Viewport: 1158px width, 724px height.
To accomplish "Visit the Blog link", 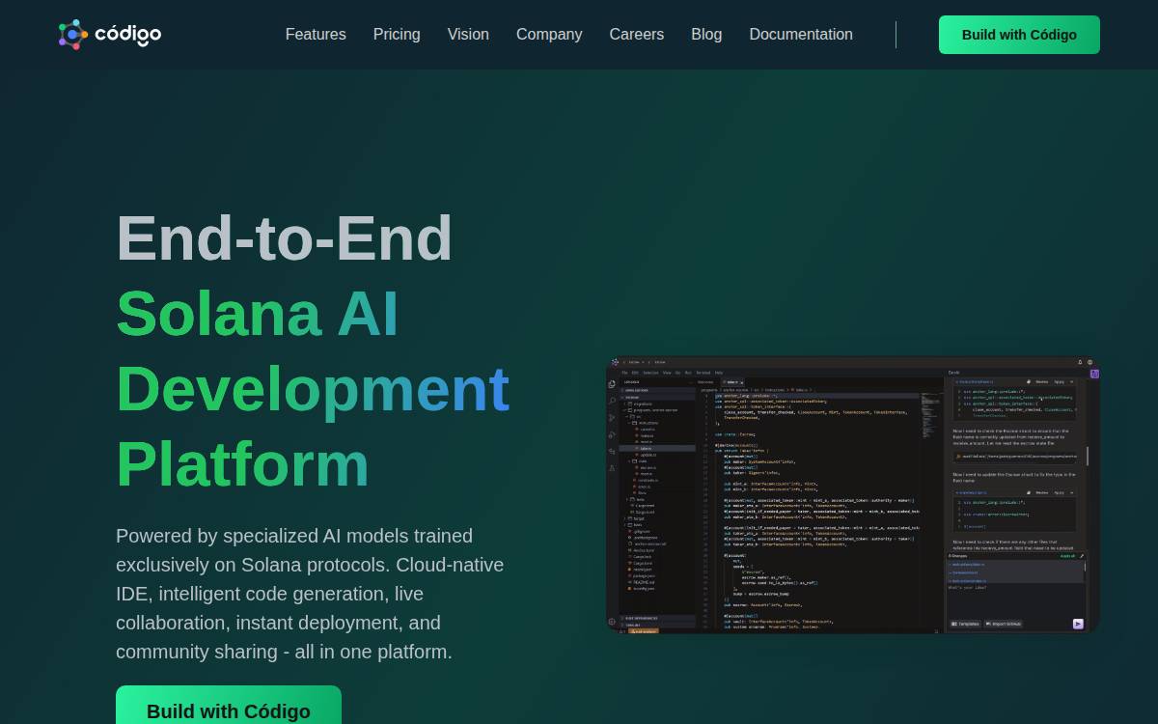I will pos(706,35).
